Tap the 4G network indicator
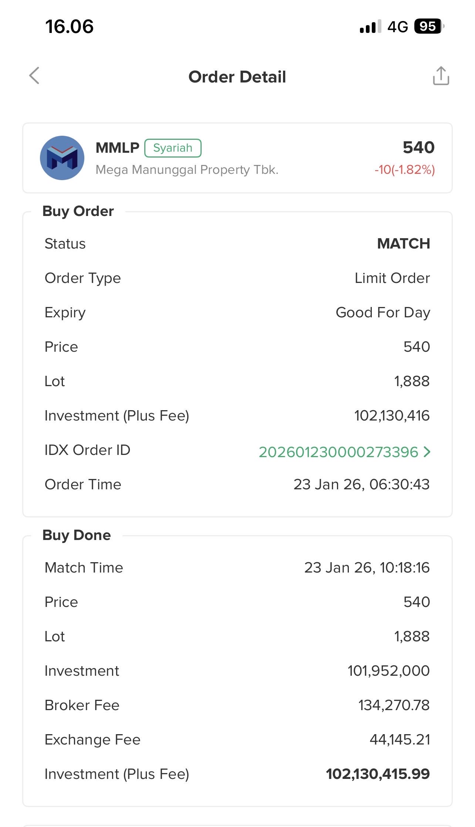The image size is (475, 827). pyautogui.click(x=398, y=27)
